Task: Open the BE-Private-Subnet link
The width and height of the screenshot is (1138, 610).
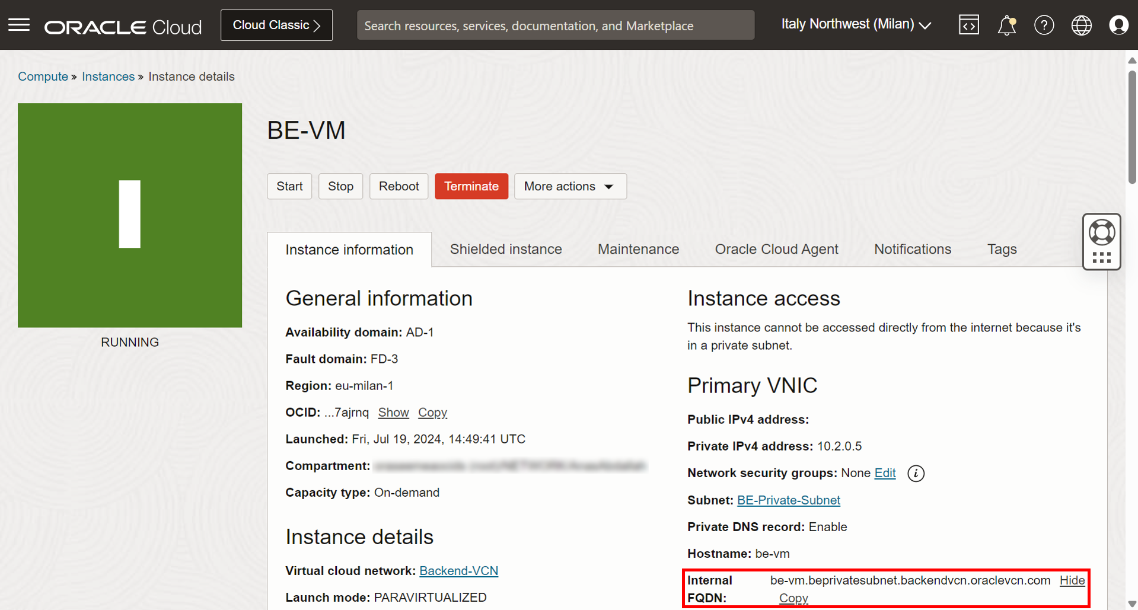Action: (x=788, y=500)
